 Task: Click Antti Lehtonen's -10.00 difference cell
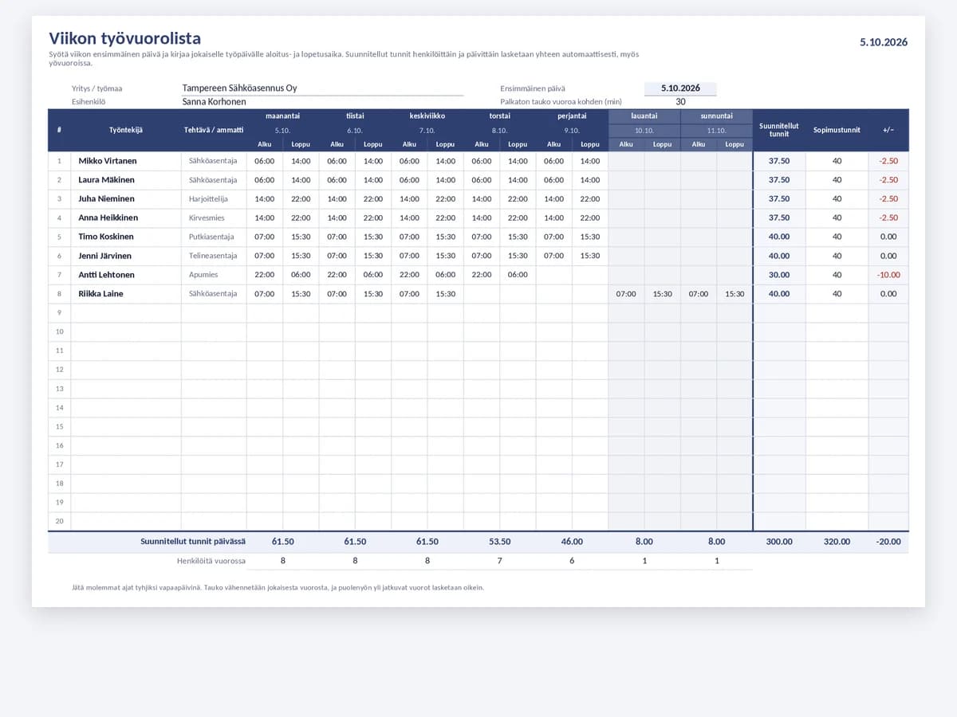coord(888,275)
